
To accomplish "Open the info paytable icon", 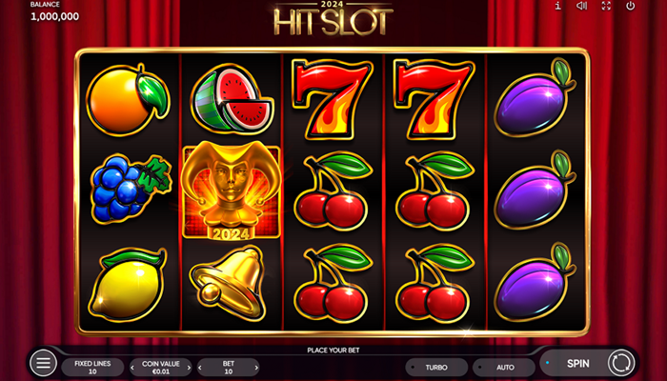I will click(x=558, y=6).
